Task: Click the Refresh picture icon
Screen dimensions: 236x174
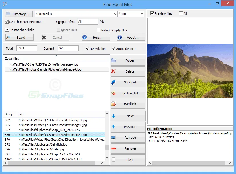Action: pos(113,138)
